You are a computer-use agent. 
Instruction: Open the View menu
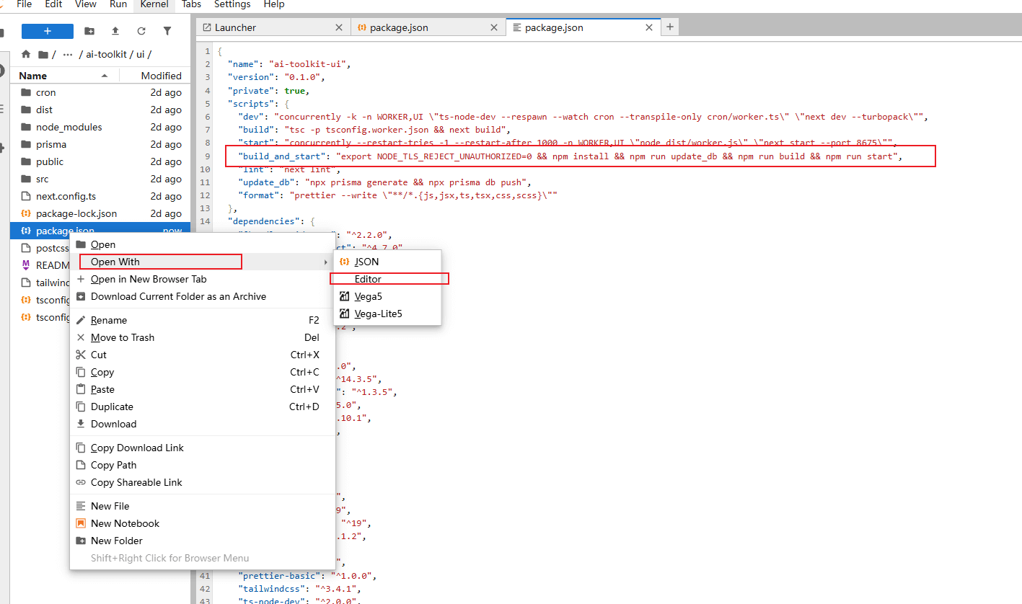(85, 4)
